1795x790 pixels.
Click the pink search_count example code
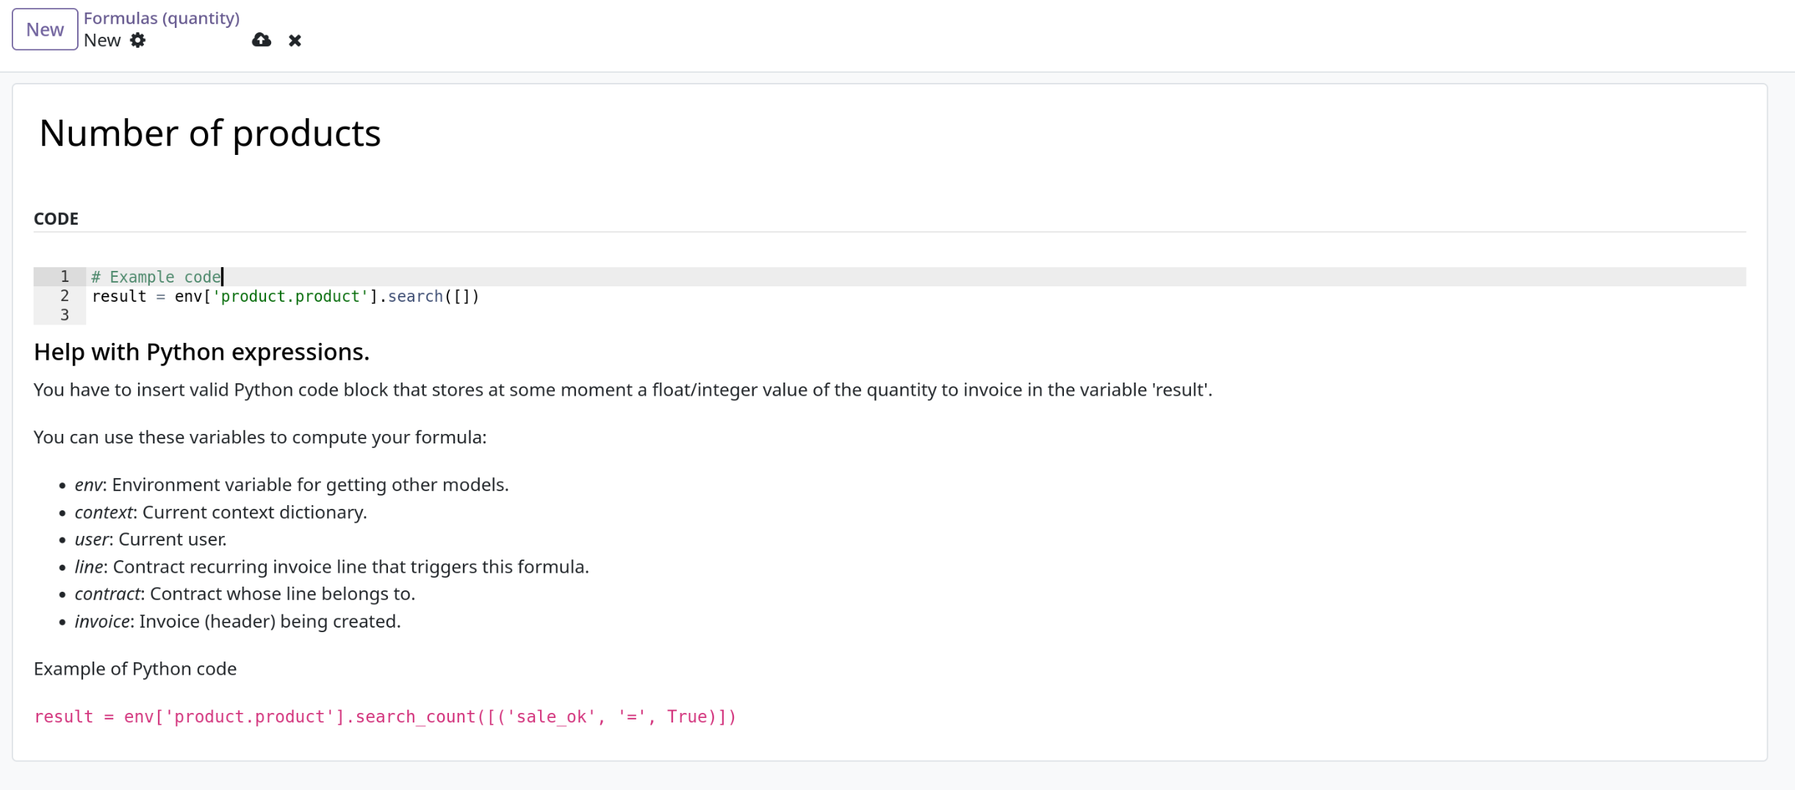click(385, 717)
